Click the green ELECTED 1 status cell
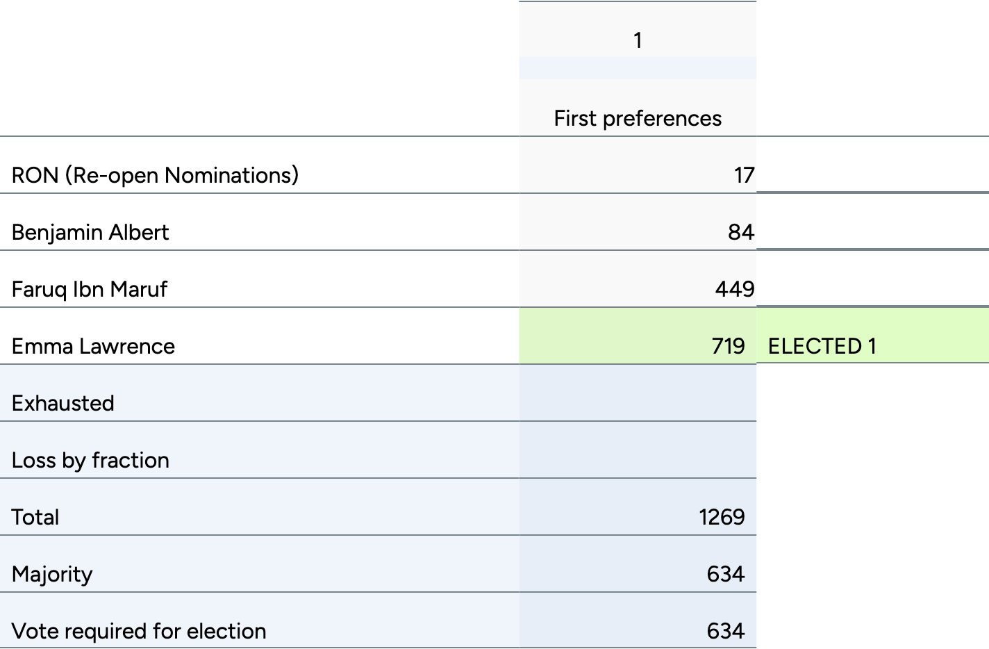Viewport: 989px width, 649px height. (x=822, y=346)
